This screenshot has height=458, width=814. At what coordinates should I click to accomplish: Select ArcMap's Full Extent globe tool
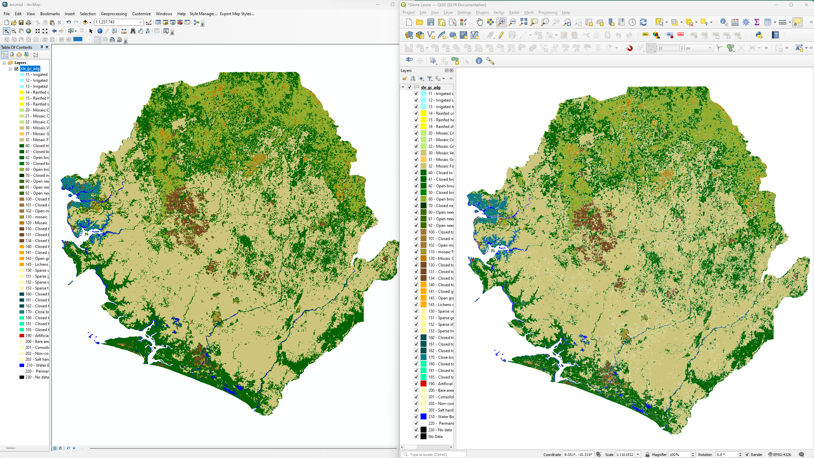29,31
